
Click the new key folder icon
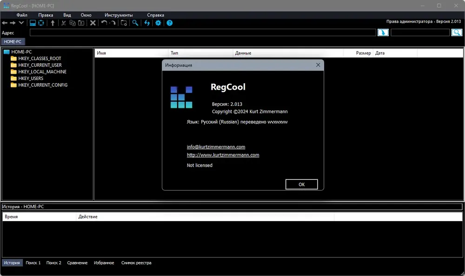click(x=124, y=23)
